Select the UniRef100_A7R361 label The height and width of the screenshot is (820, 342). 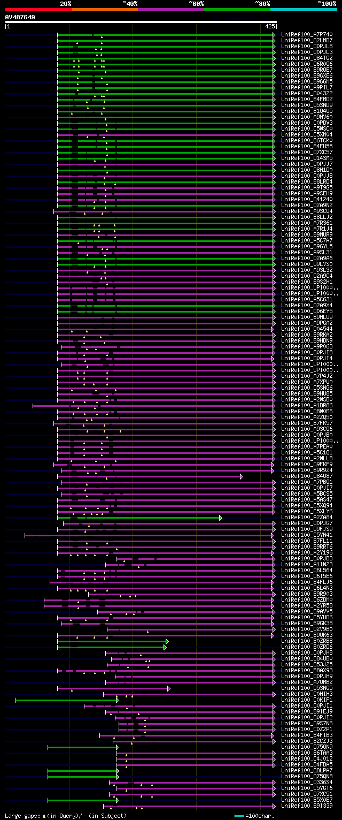pyautogui.click(x=307, y=223)
